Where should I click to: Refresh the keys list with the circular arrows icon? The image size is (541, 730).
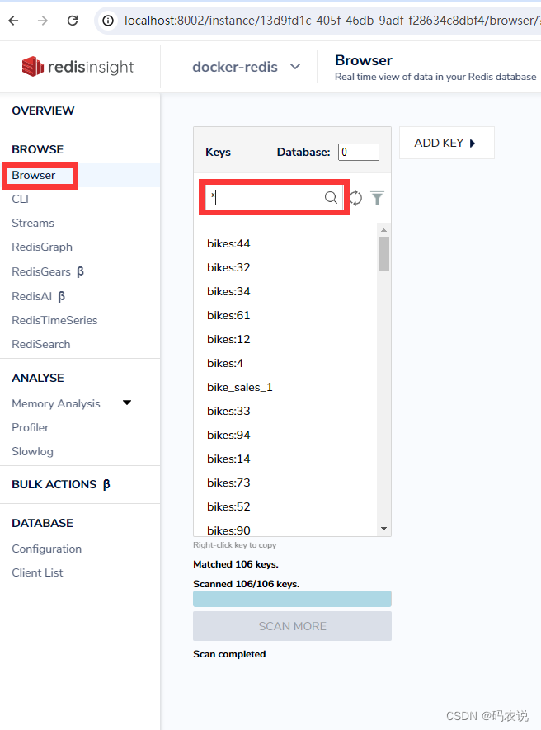355,198
